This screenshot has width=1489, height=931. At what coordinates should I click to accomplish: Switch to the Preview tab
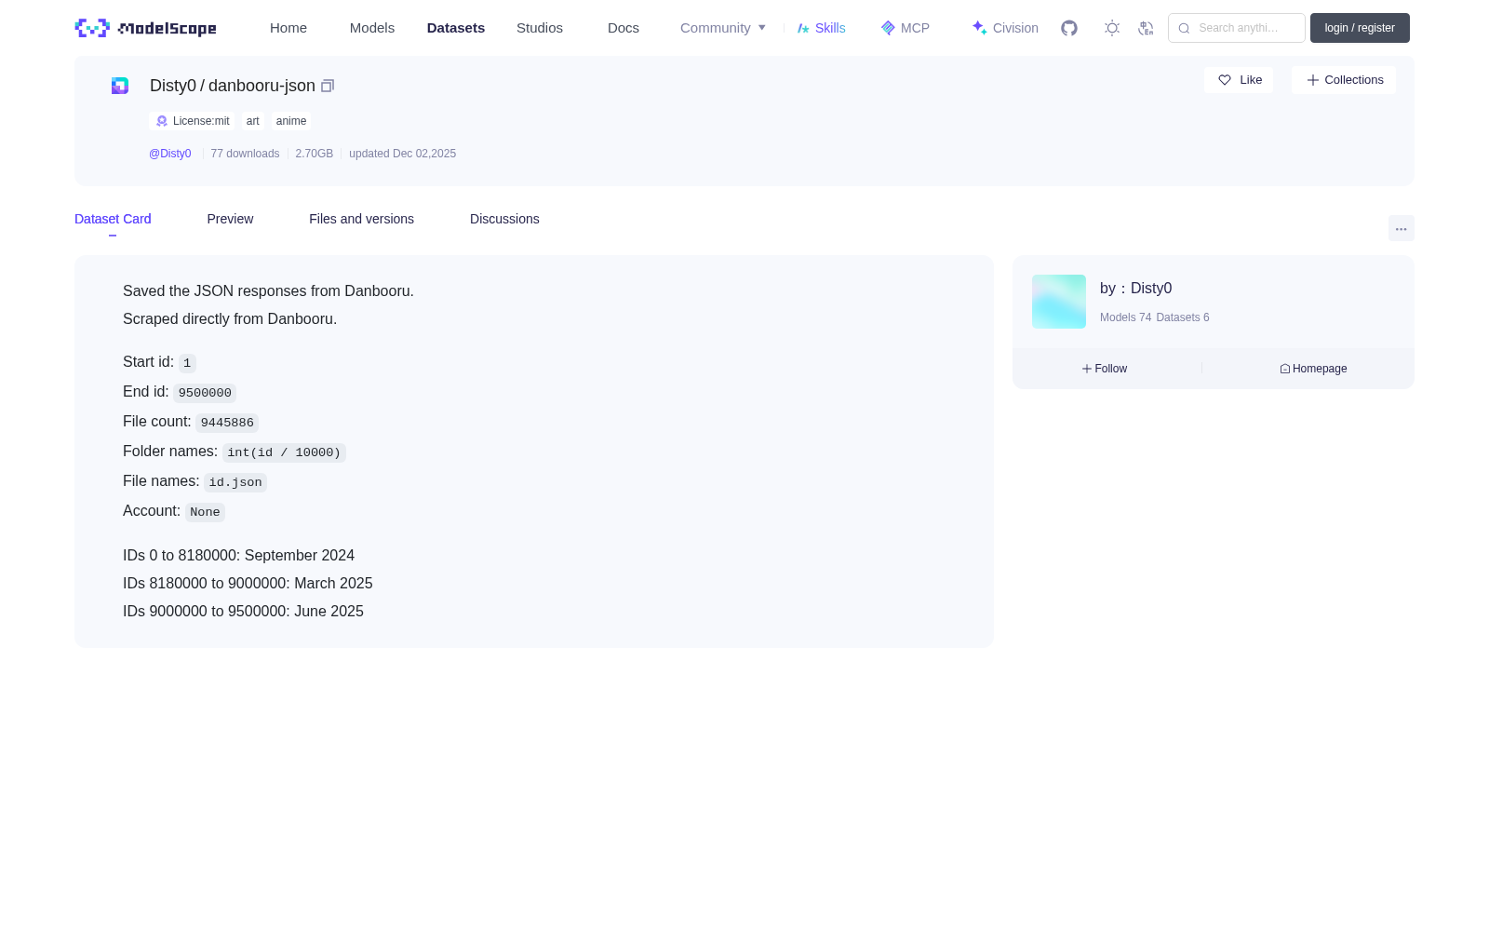230,219
